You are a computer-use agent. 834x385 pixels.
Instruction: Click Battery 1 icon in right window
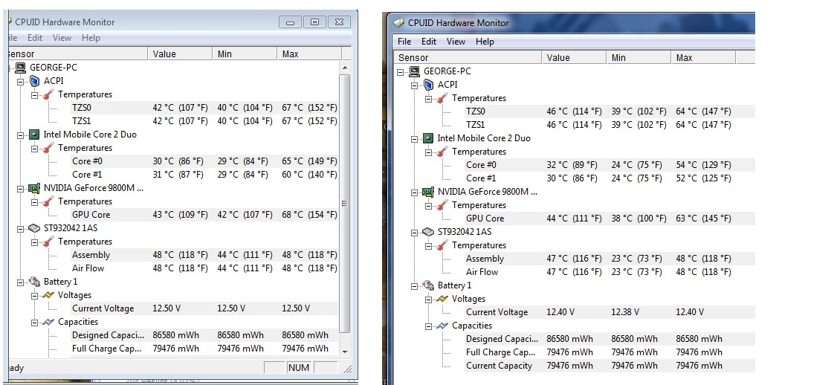pos(429,285)
